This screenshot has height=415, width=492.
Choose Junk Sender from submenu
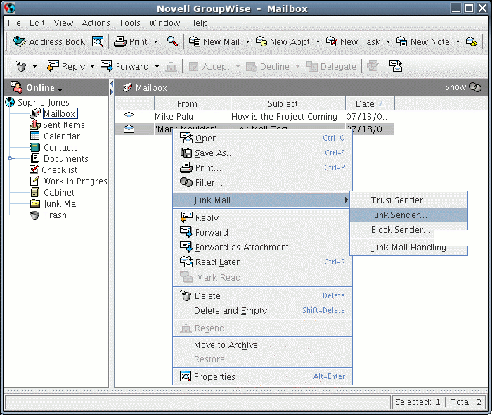point(399,215)
